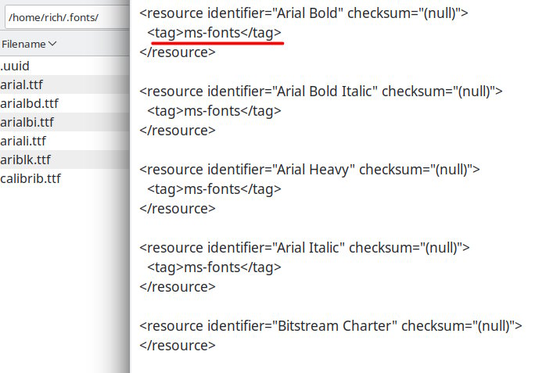Screen dimensions: 535x373
Task: Select the arial.ttf file
Action: 20,85
